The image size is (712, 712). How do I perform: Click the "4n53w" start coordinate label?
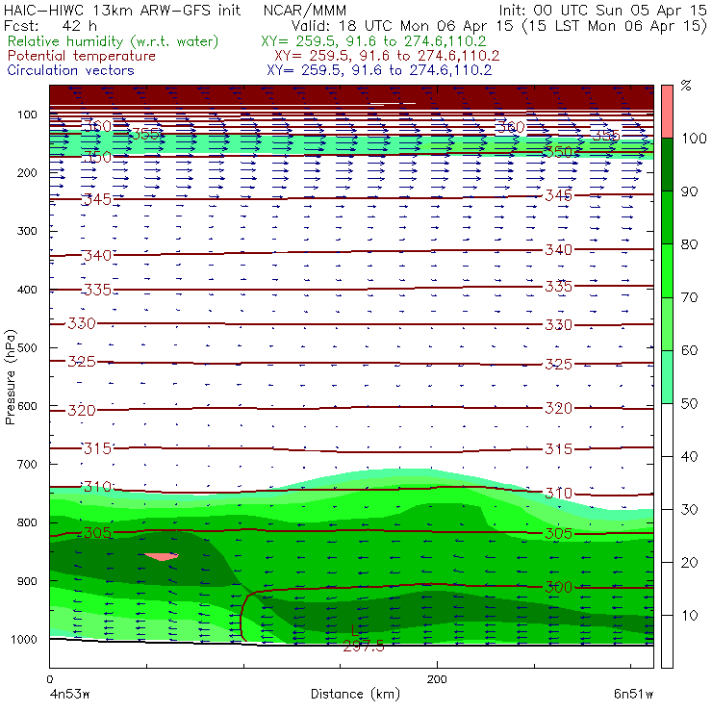pos(69,694)
